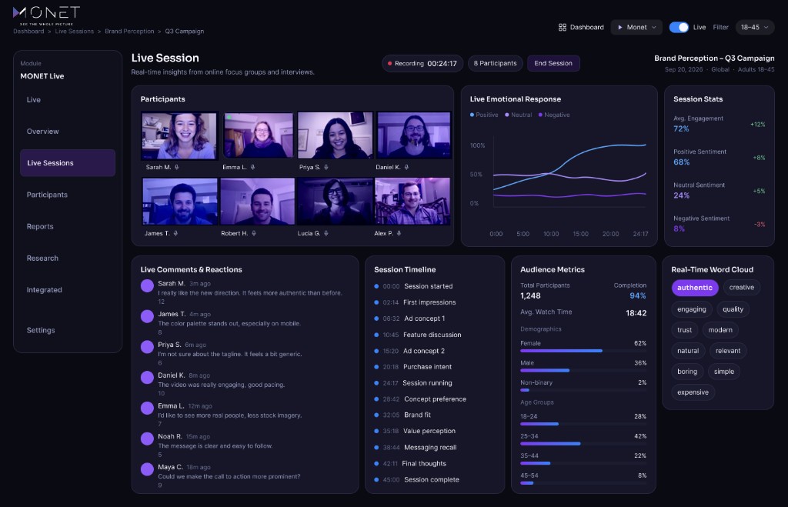Click the 68% Positive Sentiment value
This screenshot has width=788, height=507.
[x=682, y=162]
